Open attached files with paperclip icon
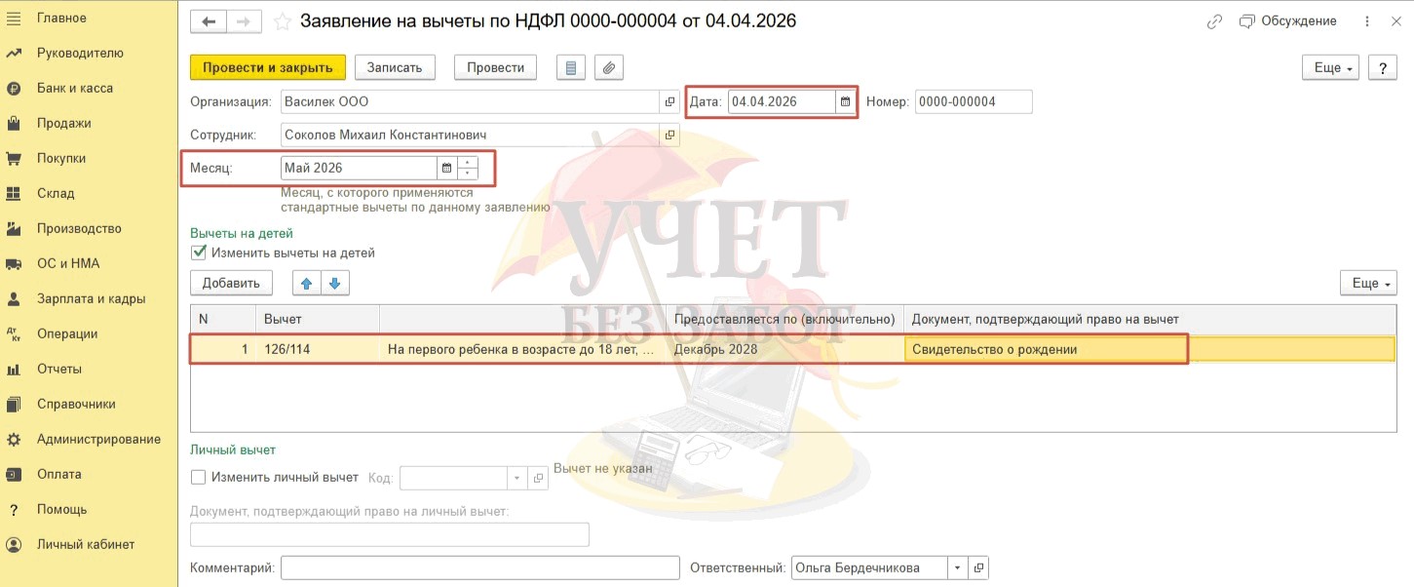Viewport: 1414px width, 587px height. coord(608,67)
